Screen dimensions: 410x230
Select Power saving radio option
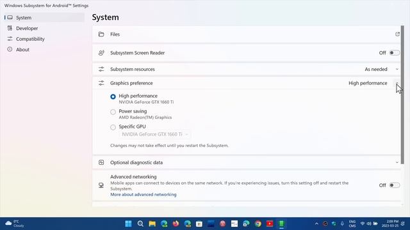[x=113, y=112]
